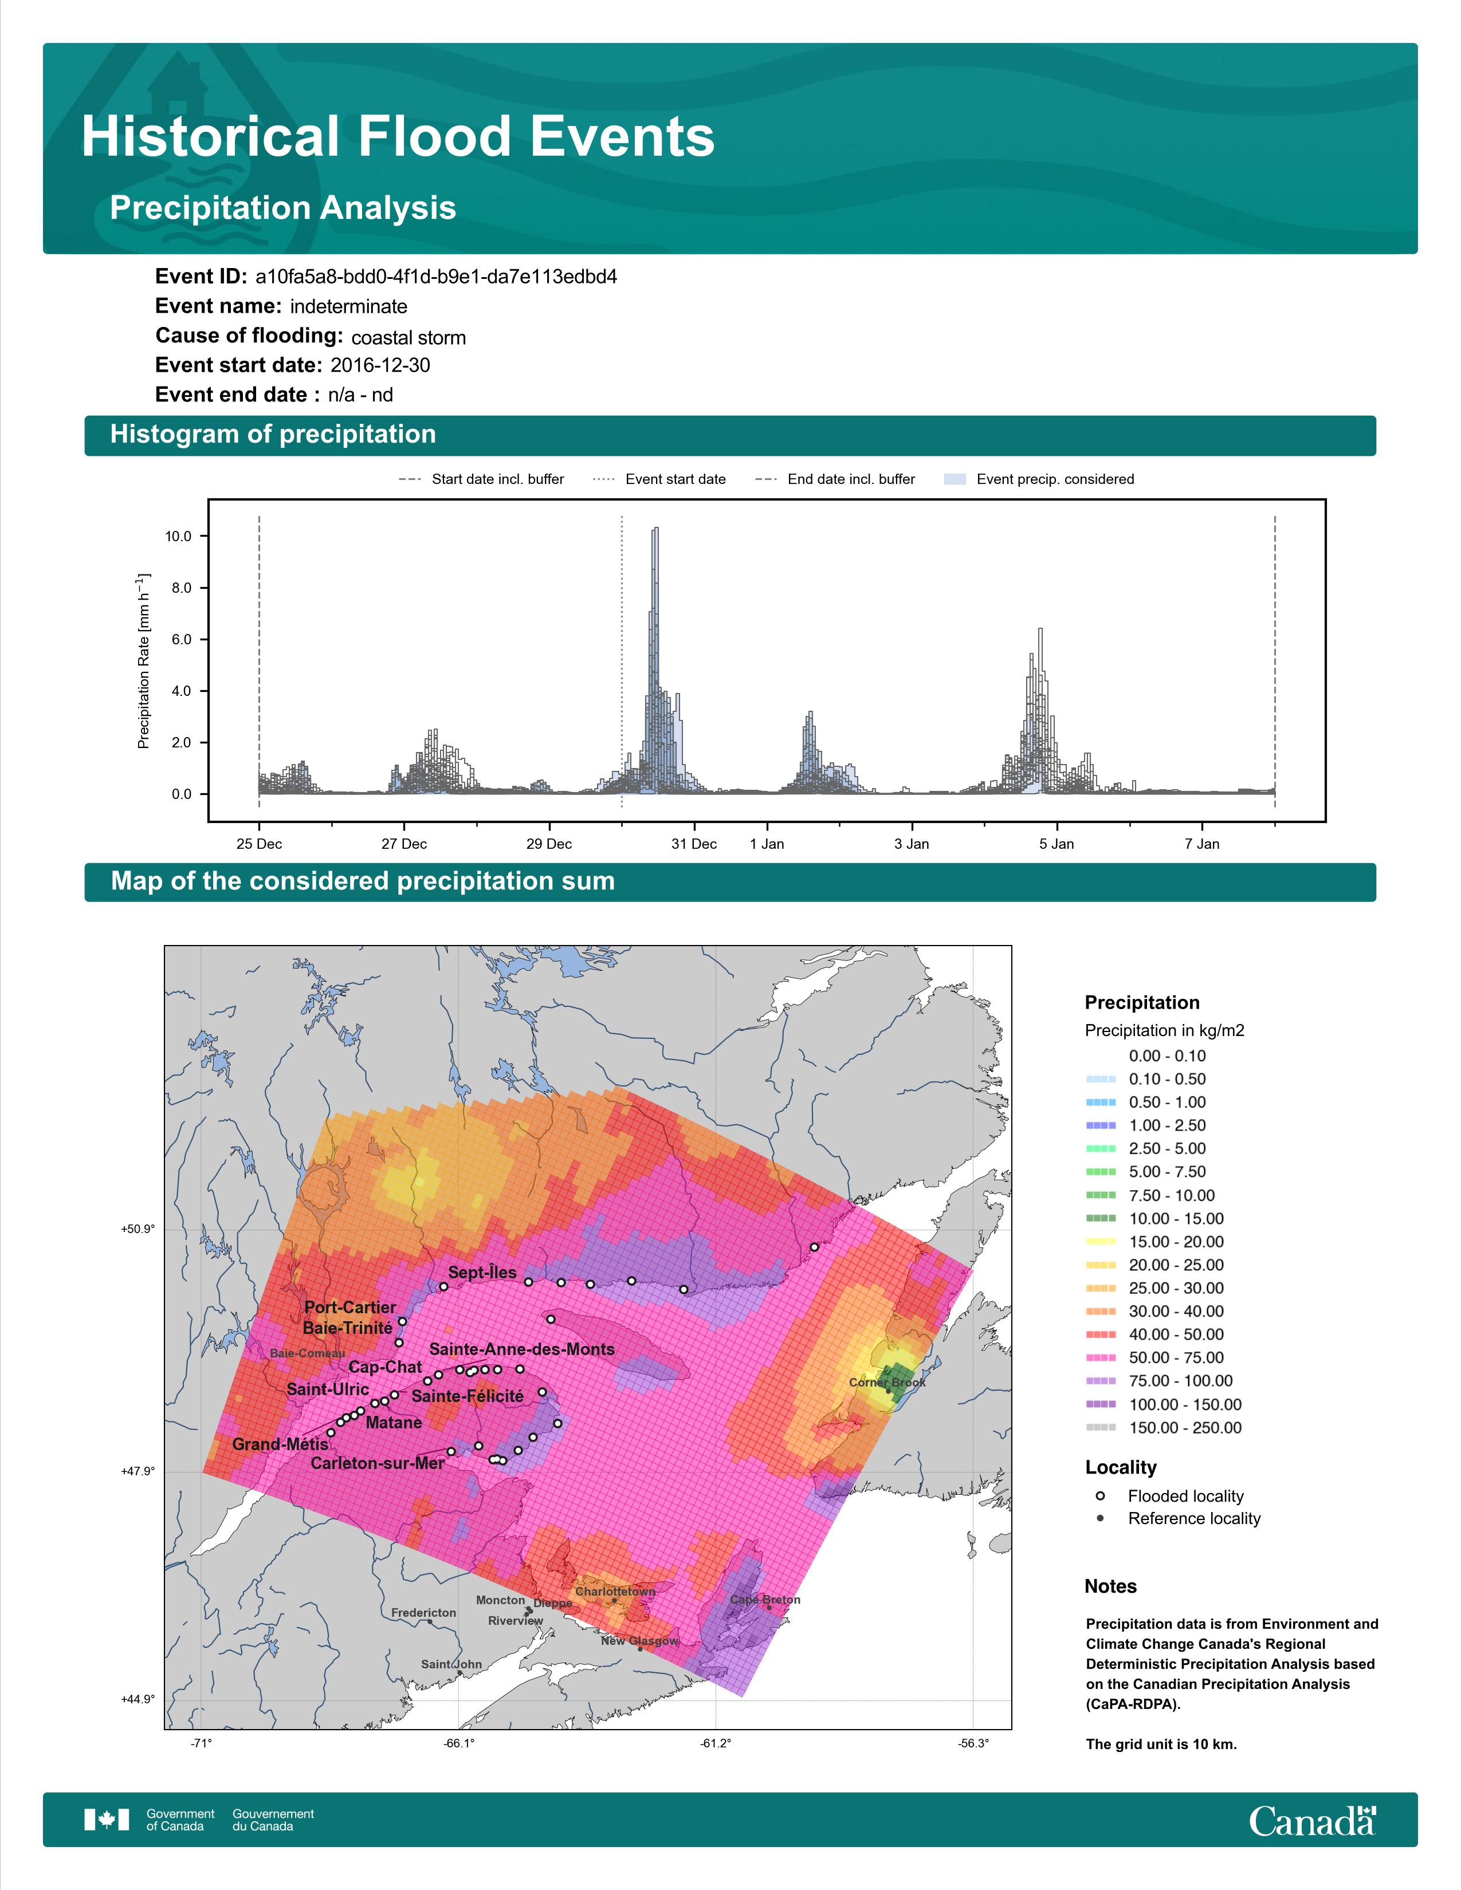Click the Start date incl. buffer legend entry

[x=481, y=479]
